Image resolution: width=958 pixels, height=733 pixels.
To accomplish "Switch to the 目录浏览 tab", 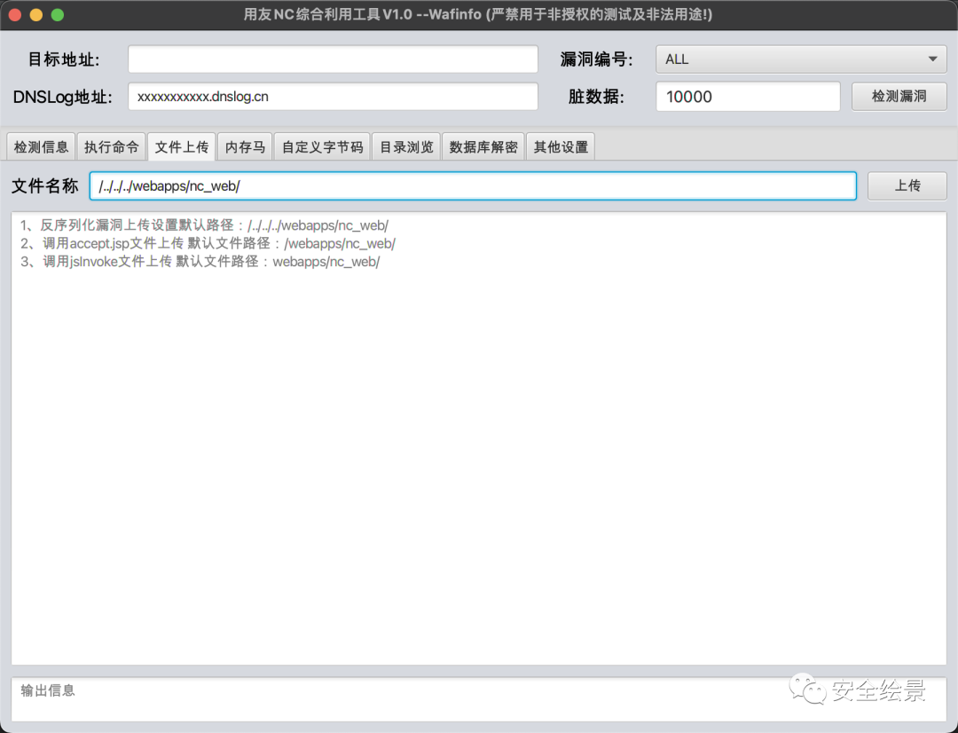I will 406,146.
